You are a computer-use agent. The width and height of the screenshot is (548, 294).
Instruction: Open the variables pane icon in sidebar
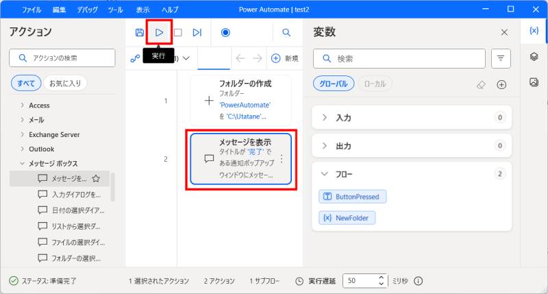[534, 31]
